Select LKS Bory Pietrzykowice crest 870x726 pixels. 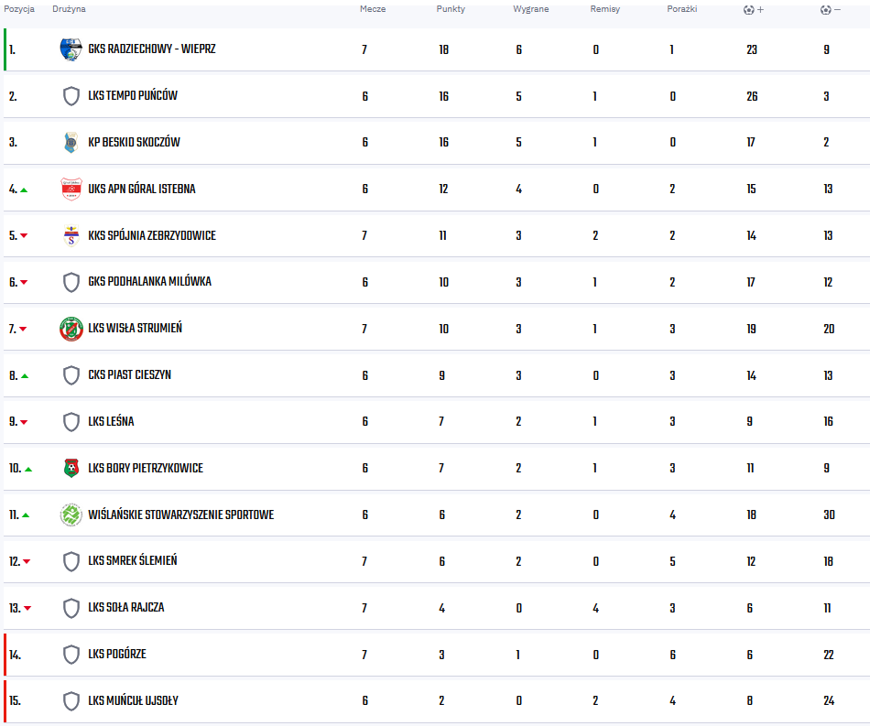click(x=71, y=468)
